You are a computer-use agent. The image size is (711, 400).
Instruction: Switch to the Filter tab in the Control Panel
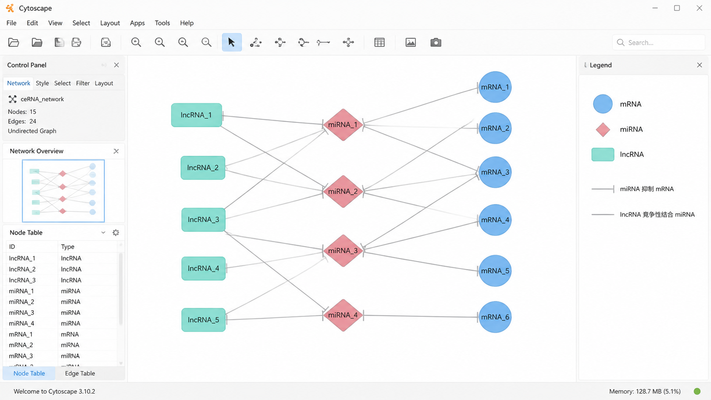click(83, 83)
